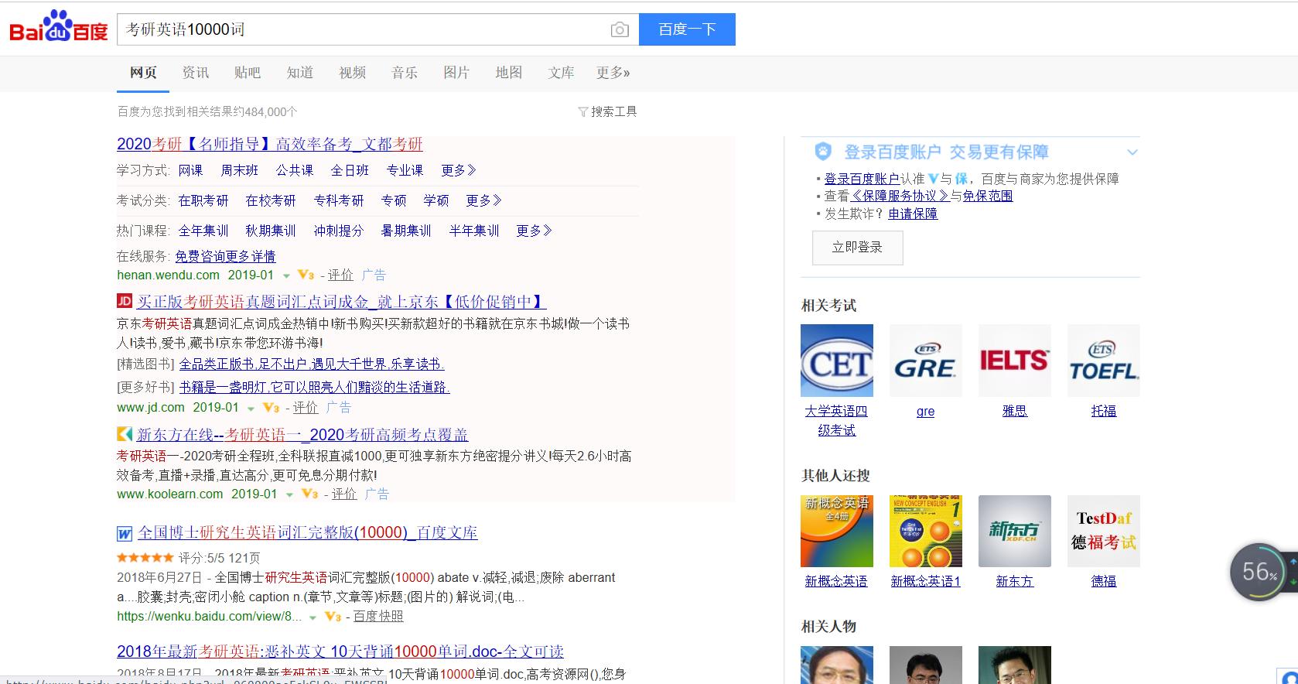Open the 买正版考研英语真题词汇 JD result
The width and height of the screenshot is (1298, 684).
pyautogui.click(x=342, y=302)
